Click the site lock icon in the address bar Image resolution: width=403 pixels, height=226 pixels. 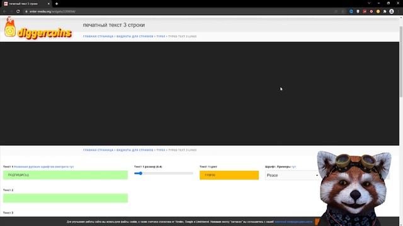click(x=26, y=11)
